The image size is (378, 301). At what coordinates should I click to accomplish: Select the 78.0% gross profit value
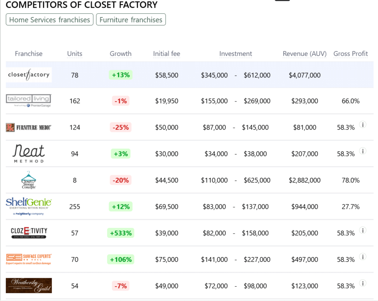tap(351, 180)
